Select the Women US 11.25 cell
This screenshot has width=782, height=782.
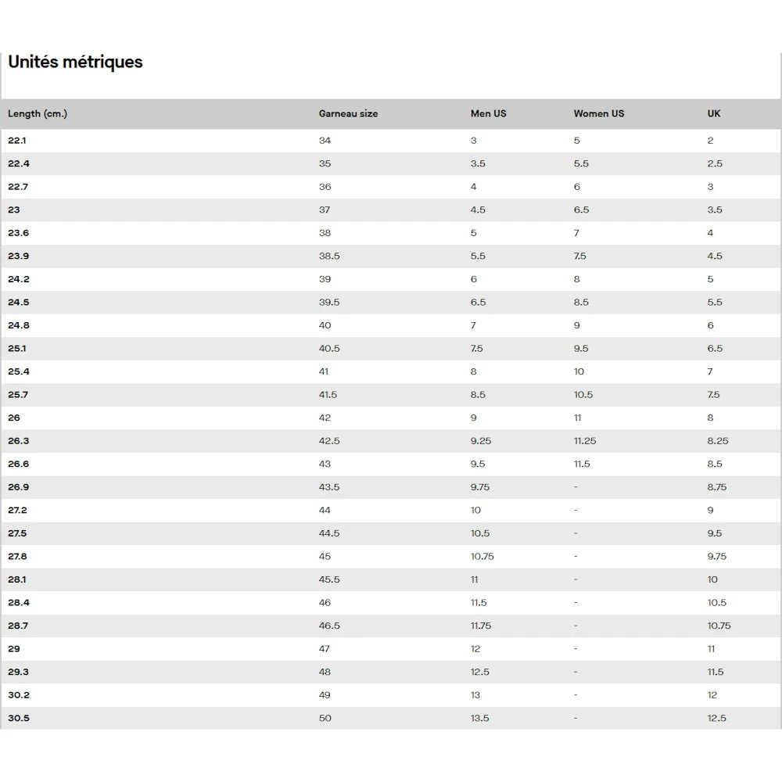point(585,441)
